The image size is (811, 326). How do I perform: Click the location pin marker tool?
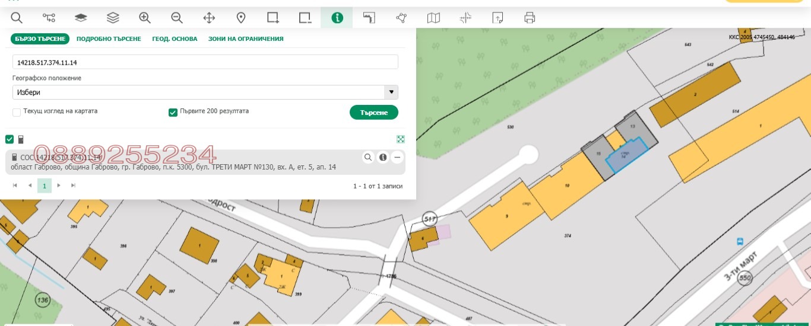pyautogui.click(x=241, y=18)
